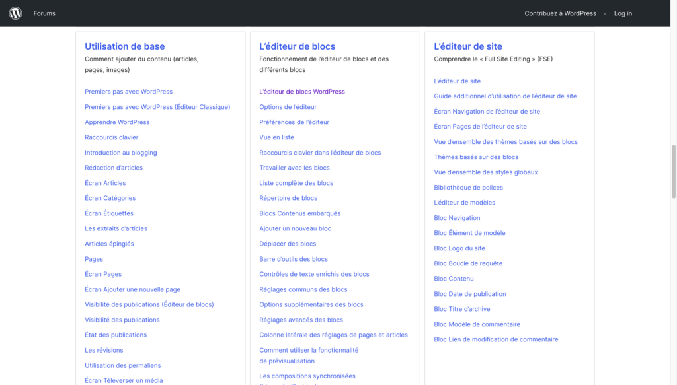This screenshot has height=385, width=677.
Task: Open Bloc Élément de modèle link
Action: click(x=470, y=233)
